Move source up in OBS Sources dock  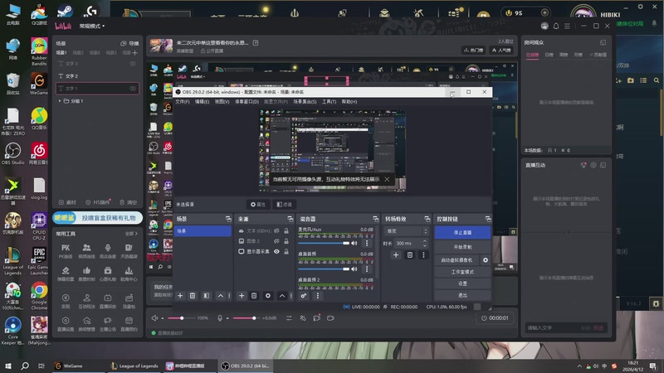pos(282,296)
